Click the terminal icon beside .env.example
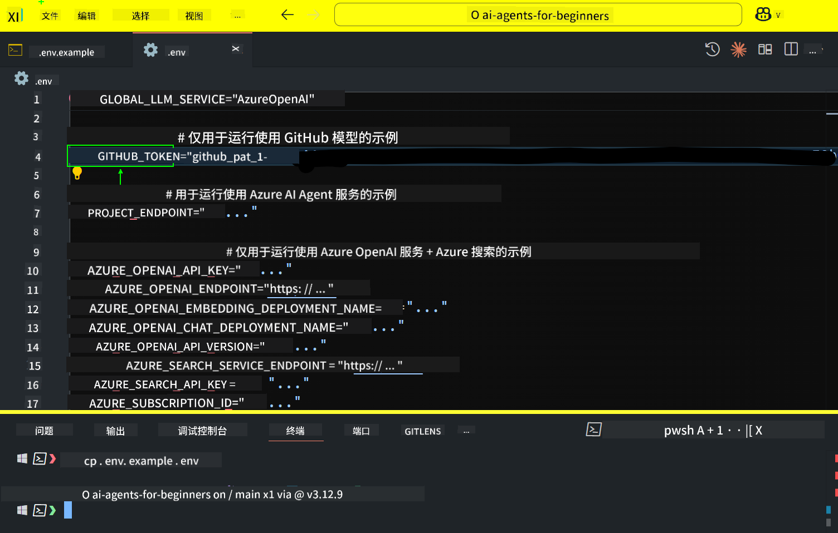 [x=15, y=50]
